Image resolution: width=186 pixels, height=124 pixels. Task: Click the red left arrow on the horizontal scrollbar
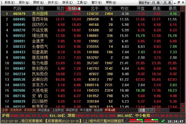[156, 110]
